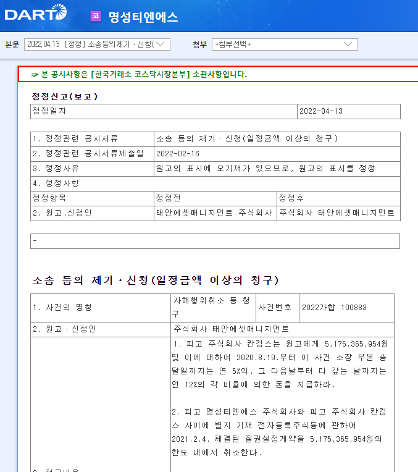Select the 2022-04-13 correction date cell
Image resolution: width=418 pixels, height=472 pixels.
coord(349,111)
